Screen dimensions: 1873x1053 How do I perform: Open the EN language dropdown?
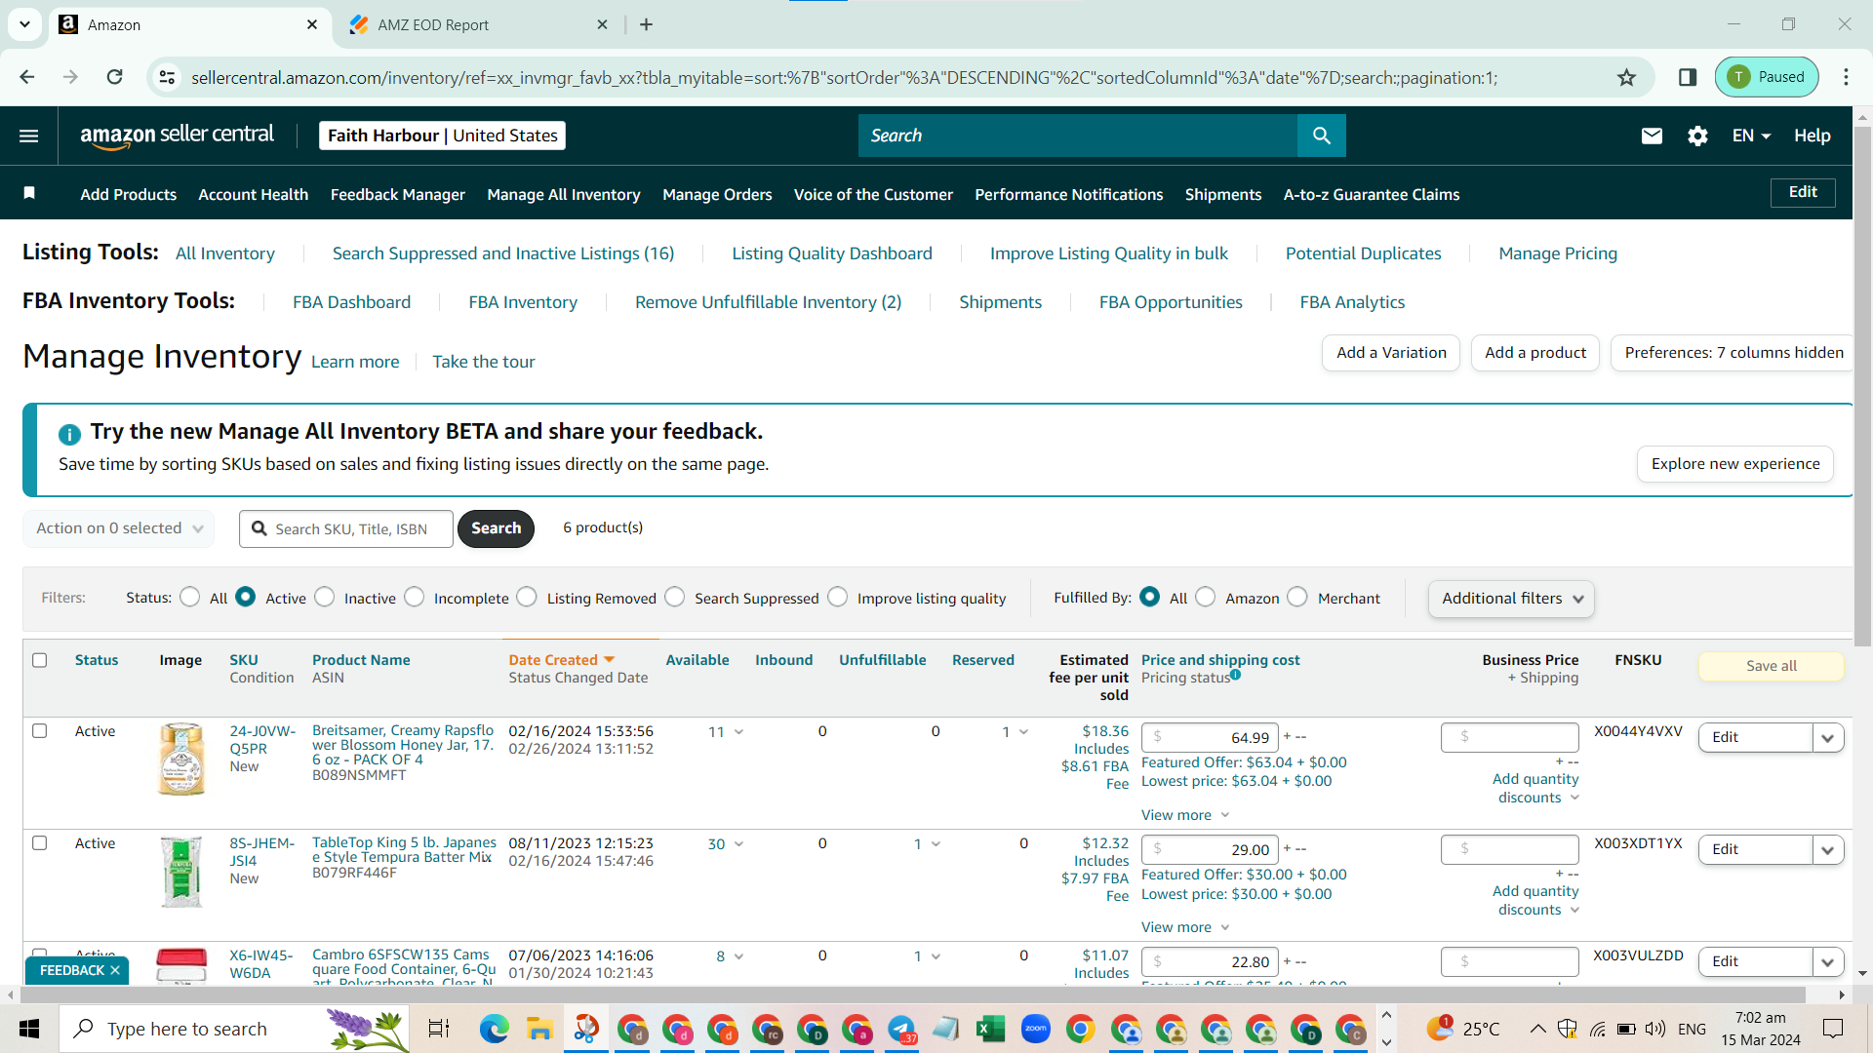(x=1751, y=136)
